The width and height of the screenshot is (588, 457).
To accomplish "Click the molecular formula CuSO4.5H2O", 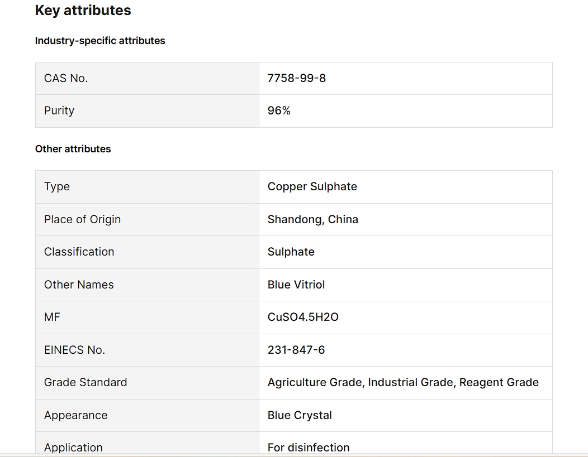I will 303,317.
